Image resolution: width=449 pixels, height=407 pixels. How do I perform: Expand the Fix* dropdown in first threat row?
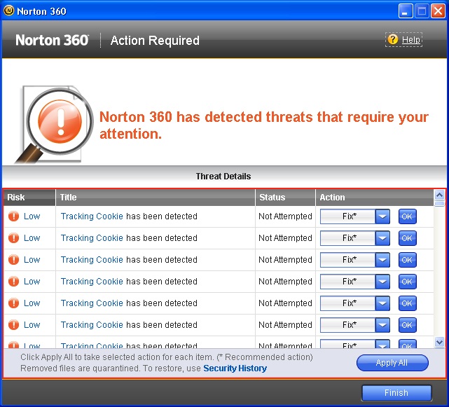[382, 216]
